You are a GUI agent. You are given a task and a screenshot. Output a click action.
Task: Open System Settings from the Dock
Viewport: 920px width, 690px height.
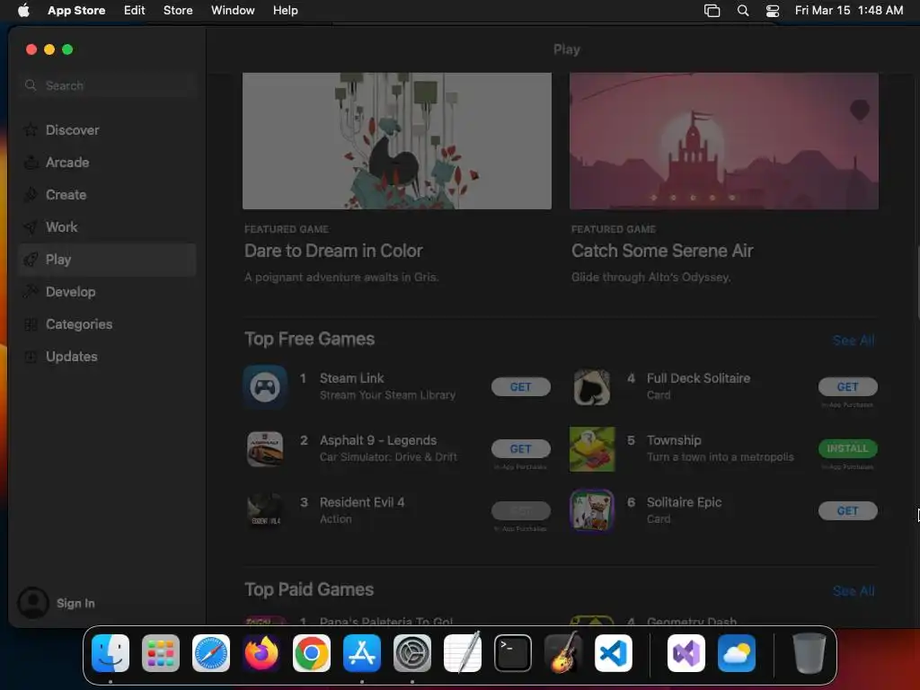[411, 653]
